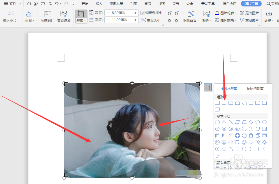Open Developer Tools (开发工具) tab
The width and height of the screenshot is (279, 184).
[x=208, y=4]
